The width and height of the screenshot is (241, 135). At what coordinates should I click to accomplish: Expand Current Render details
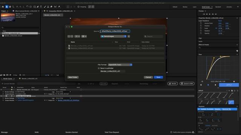[2, 84]
